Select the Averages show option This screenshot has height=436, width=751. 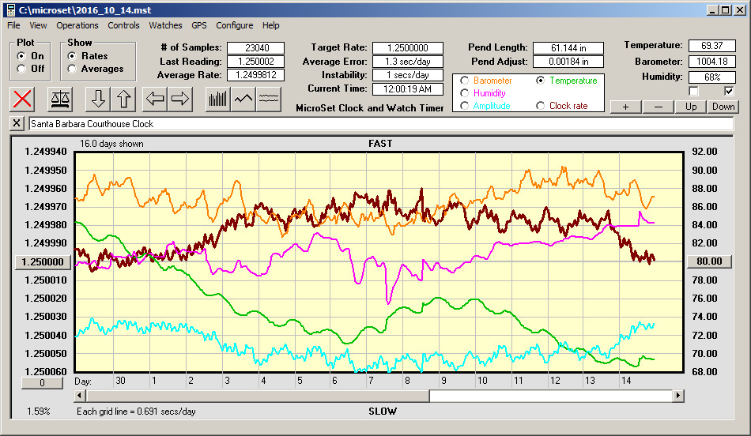pos(72,69)
